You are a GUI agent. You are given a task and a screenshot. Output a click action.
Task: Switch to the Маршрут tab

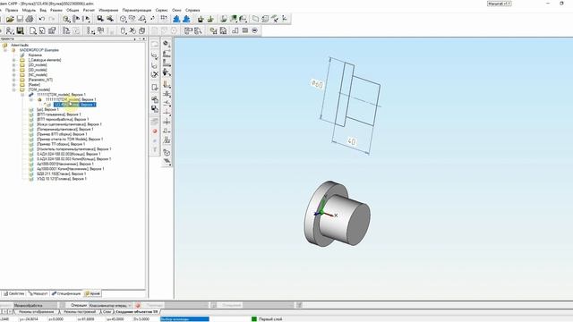tap(38, 293)
